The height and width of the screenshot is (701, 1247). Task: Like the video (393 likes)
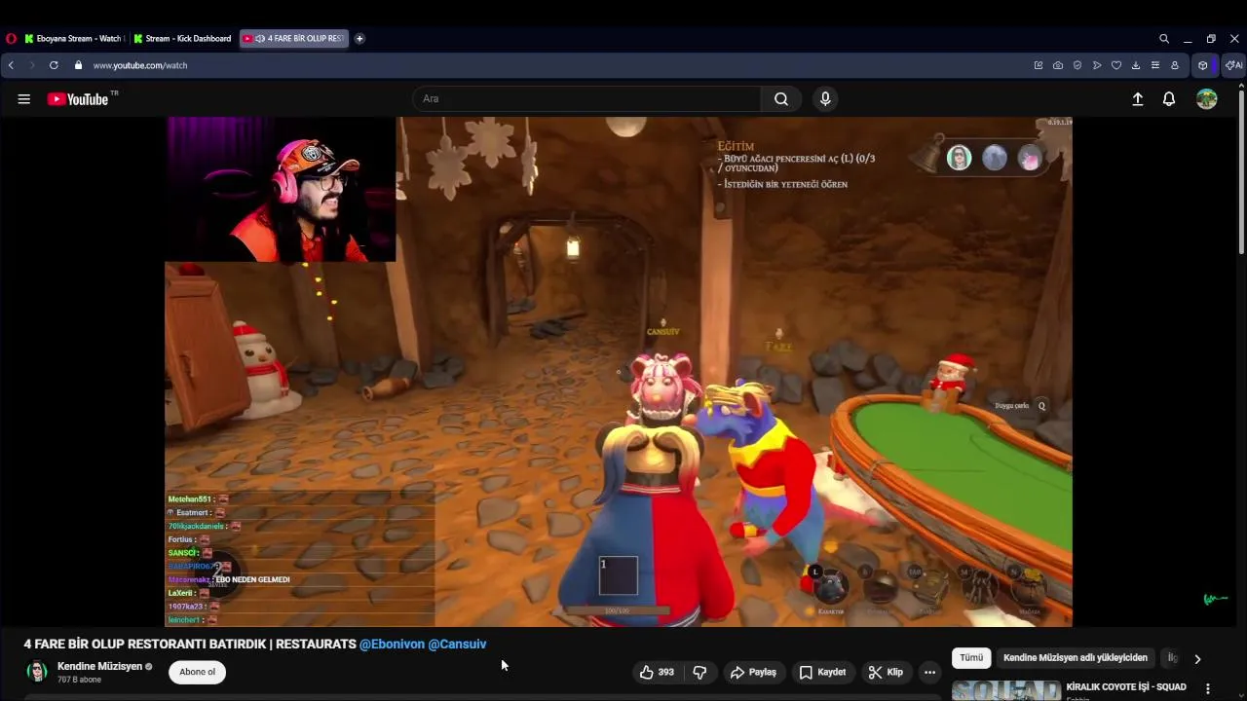tap(658, 672)
